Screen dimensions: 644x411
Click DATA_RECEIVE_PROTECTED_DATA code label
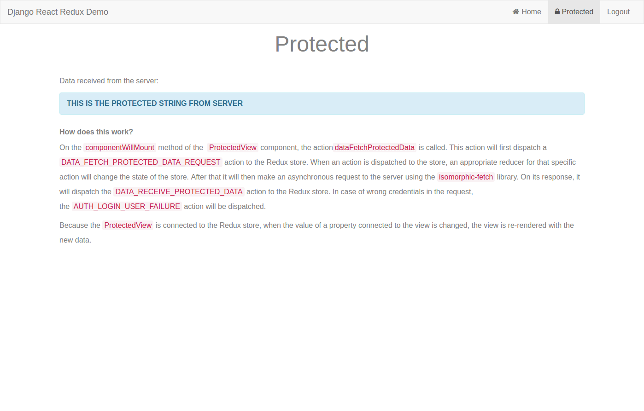coord(179,192)
